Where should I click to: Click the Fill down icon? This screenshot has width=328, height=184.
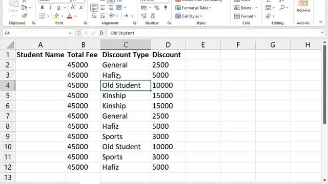click(269, 8)
